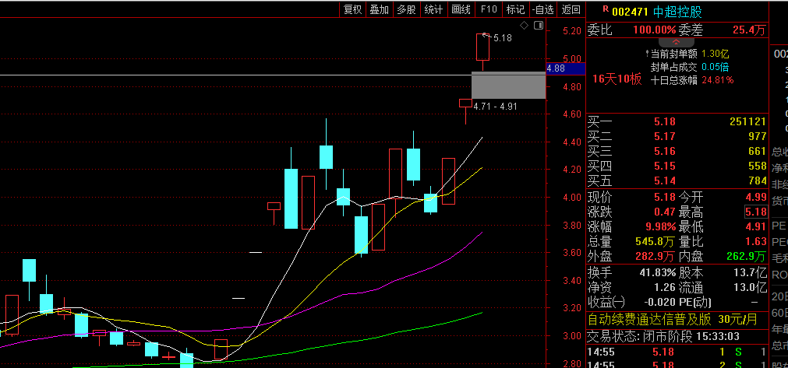Click the 5.18 high price label on chart
Viewport: 788px width, 368px height.
tap(503, 37)
